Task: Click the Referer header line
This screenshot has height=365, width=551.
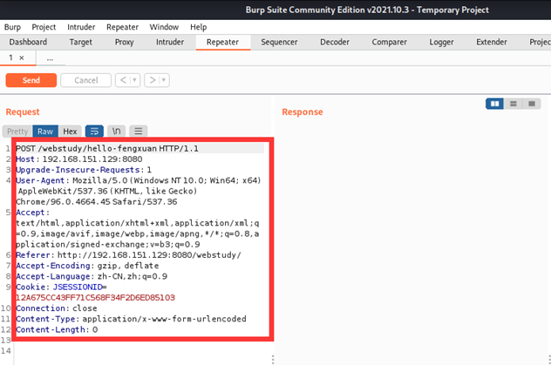Action: click(128, 255)
